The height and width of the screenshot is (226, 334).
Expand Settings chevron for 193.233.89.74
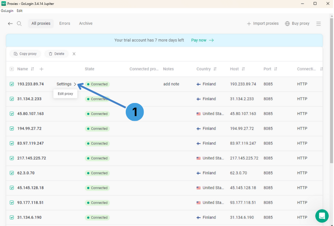coord(75,84)
